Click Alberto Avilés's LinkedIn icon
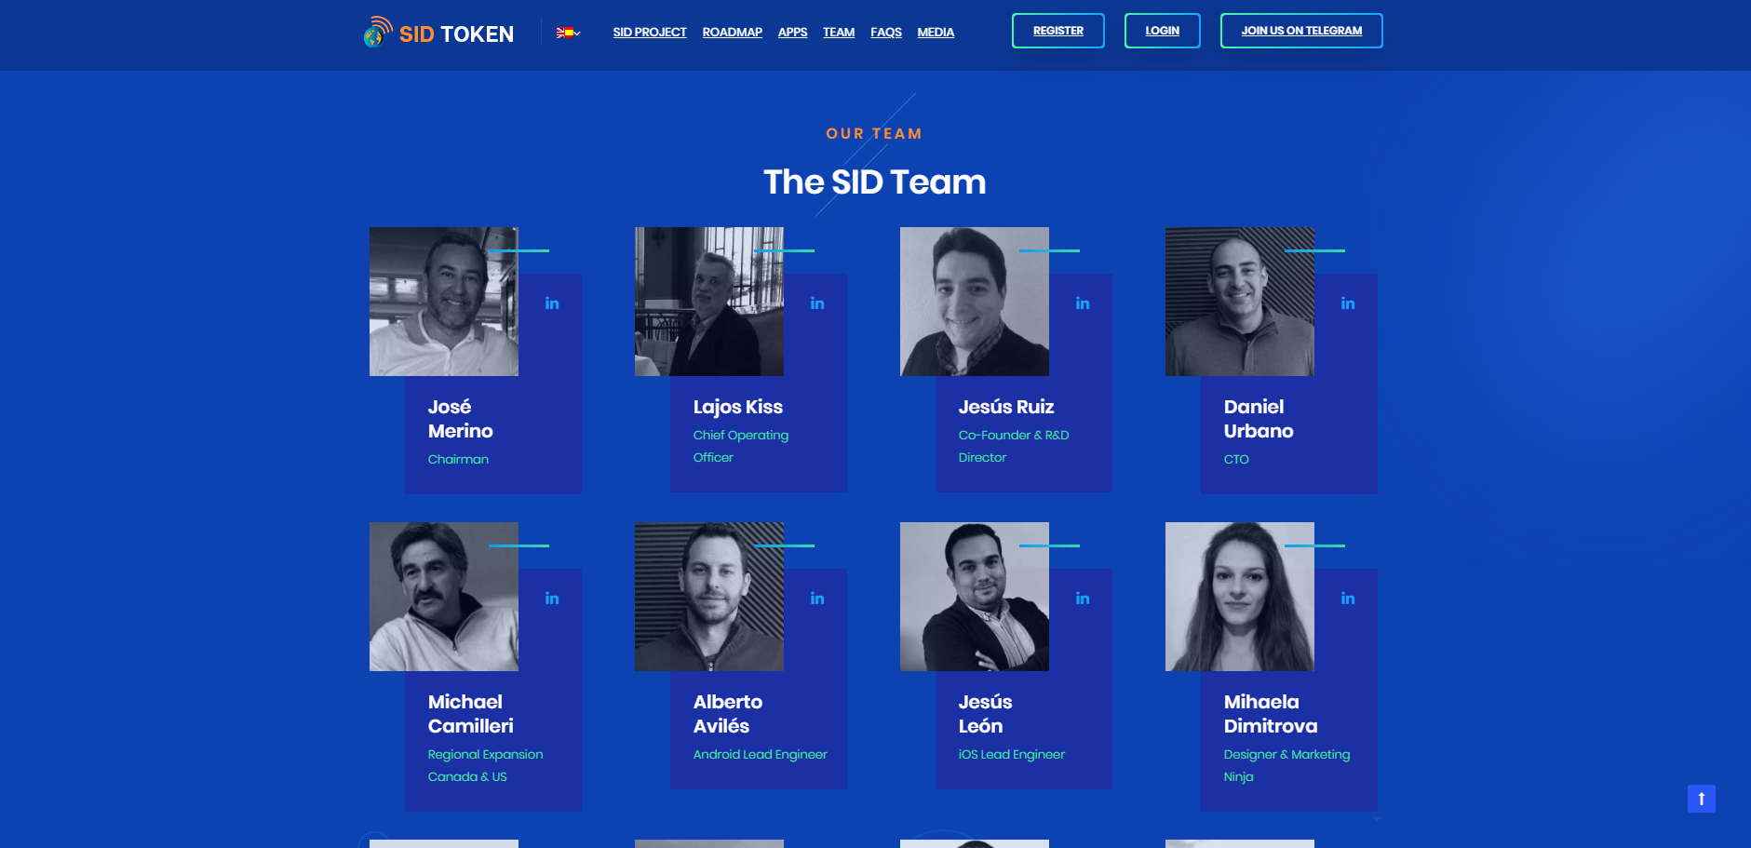The width and height of the screenshot is (1751, 848). pyautogui.click(x=817, y=599)
